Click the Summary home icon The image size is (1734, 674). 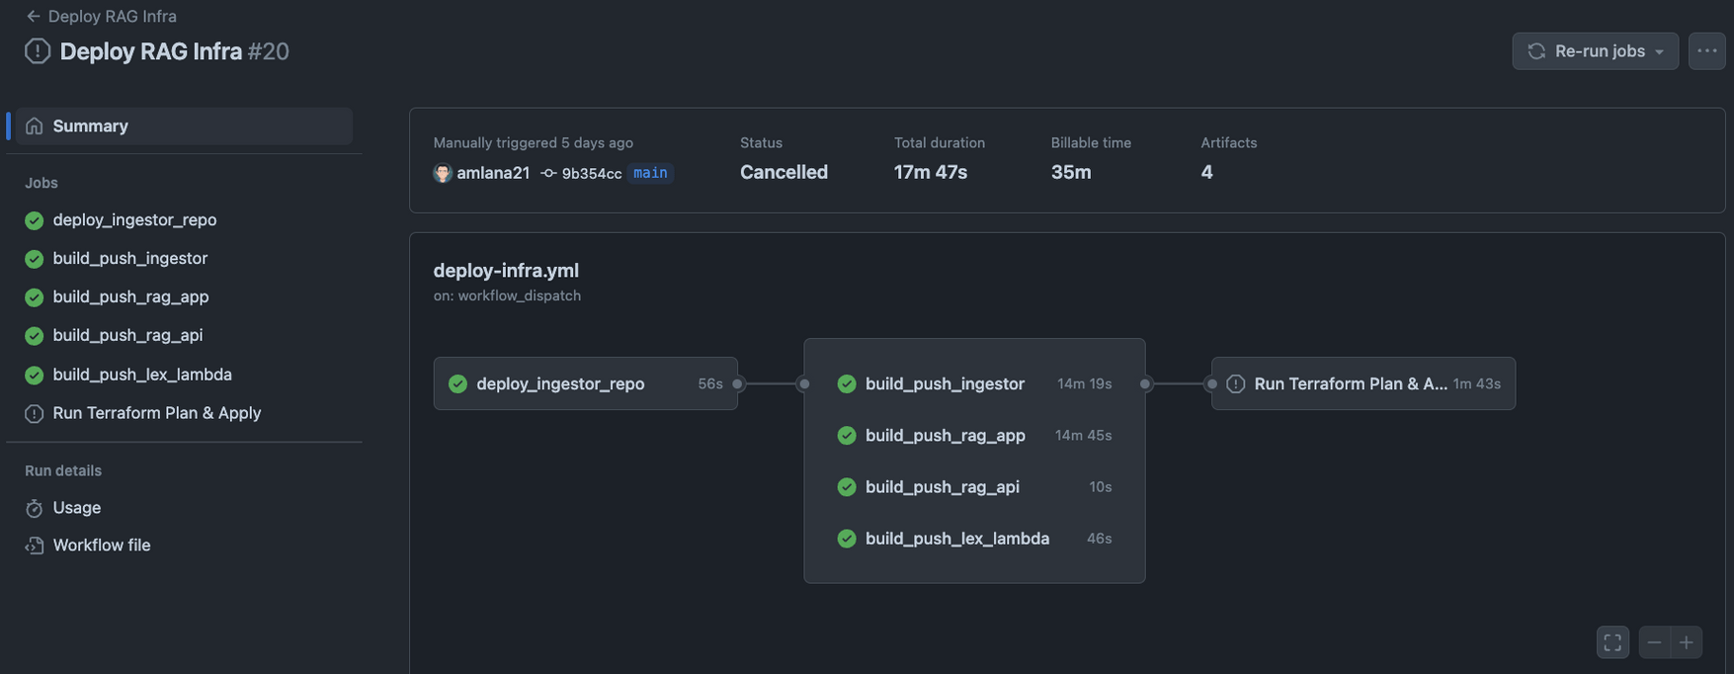[35, 126]
